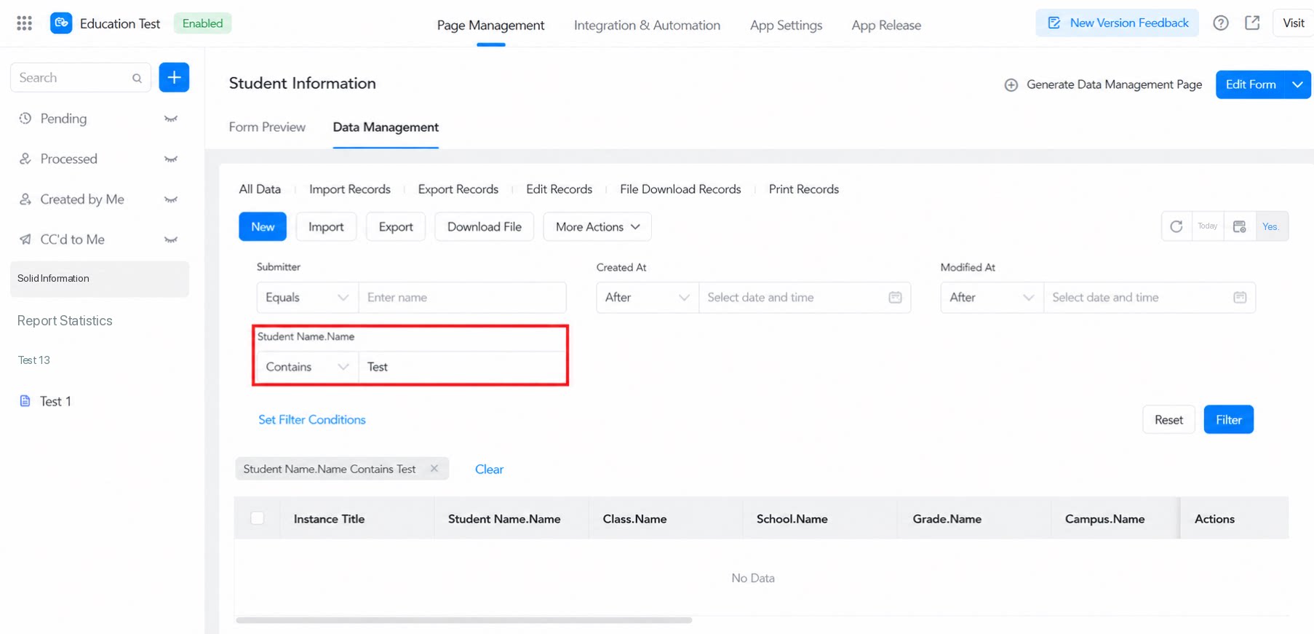Open Integration & Automation tab

[647, 25]
